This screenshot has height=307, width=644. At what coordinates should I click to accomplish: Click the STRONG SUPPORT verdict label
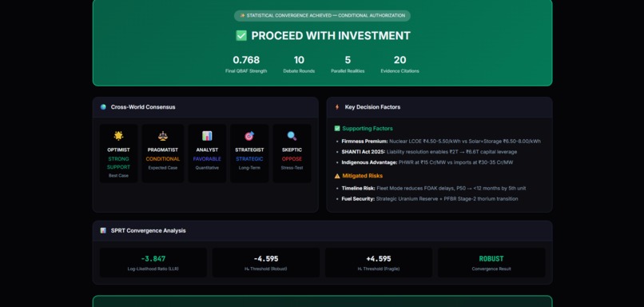[119, 163]
